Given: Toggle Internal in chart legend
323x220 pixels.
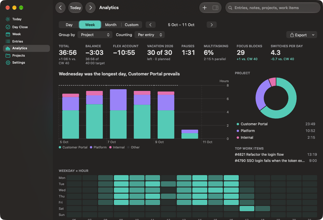Looking at the screenshot, I should [117, 147].
